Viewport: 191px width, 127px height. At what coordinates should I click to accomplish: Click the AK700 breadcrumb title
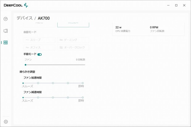[x=44, y=18]
